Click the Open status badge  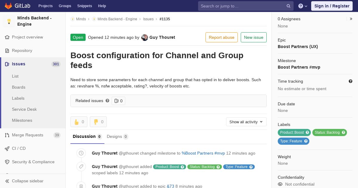pos(78,37)
